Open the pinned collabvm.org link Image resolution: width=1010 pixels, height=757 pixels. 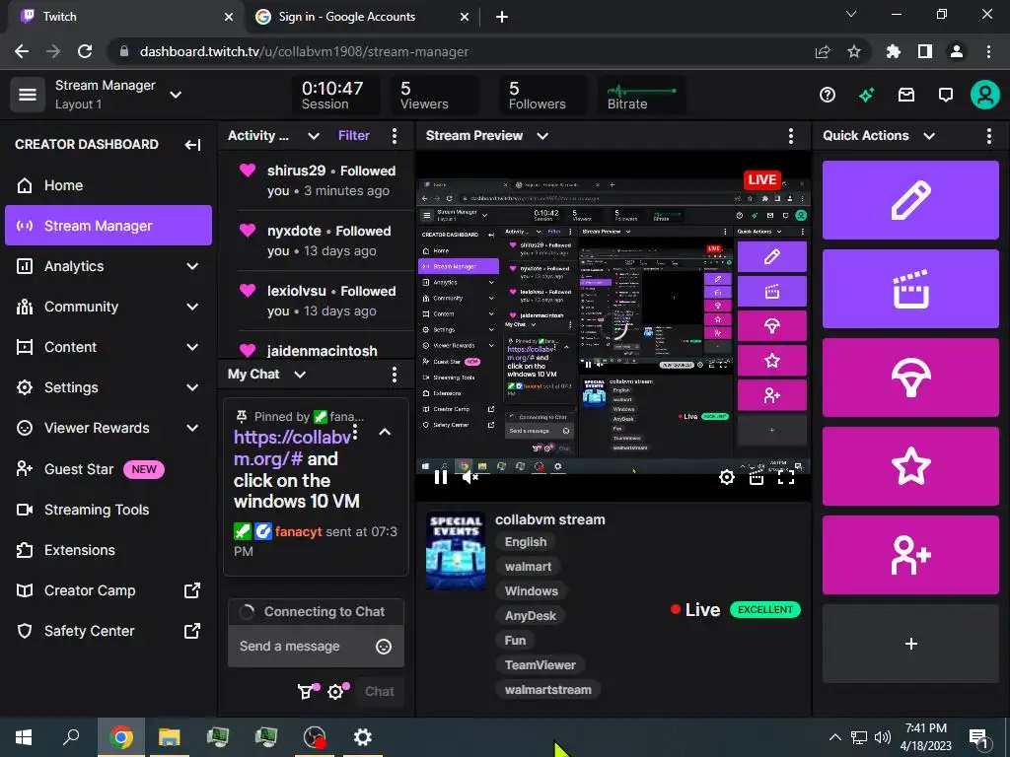(291, 448)
